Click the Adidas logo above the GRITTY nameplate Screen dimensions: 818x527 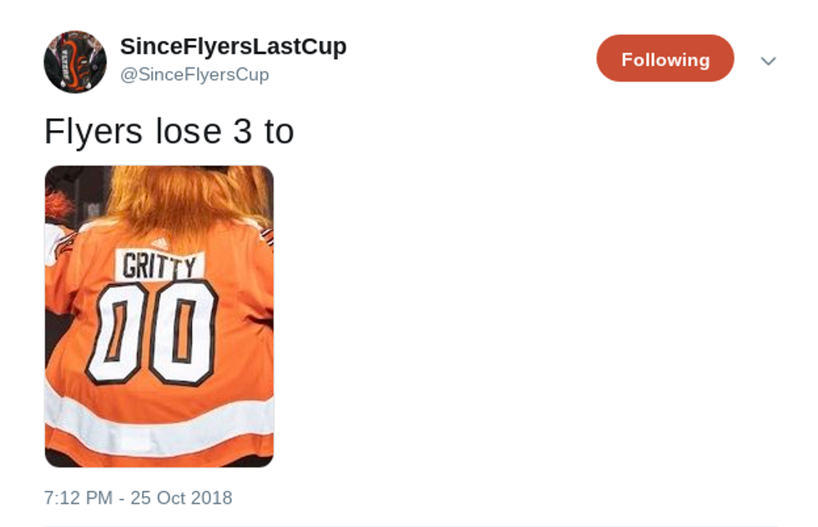point(159,243)
